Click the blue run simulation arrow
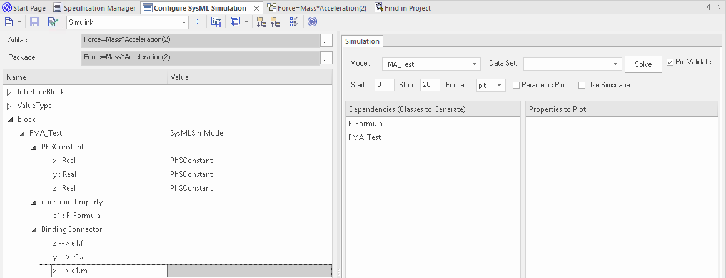 (198, 22)
